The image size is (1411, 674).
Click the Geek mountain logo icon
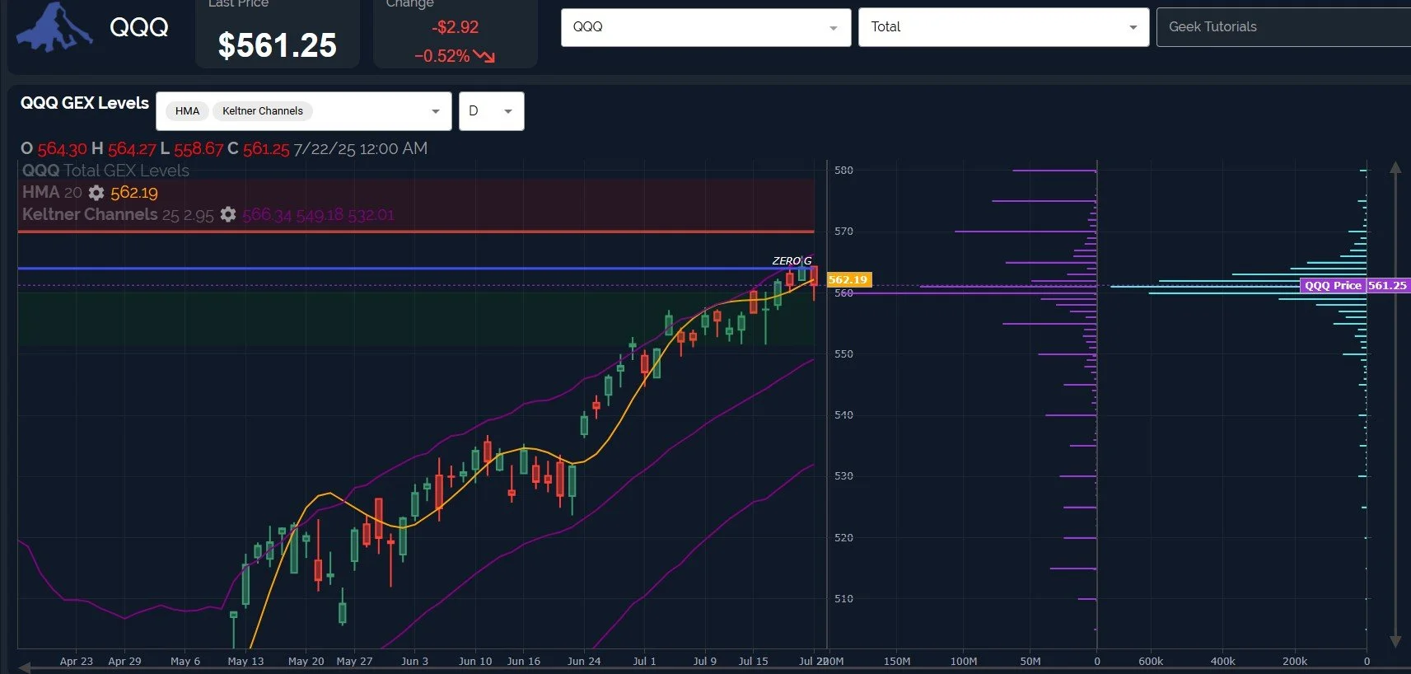pos(54,27)
